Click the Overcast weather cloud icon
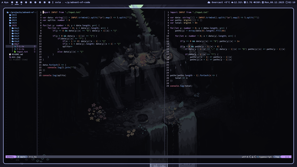 (209, 2)
